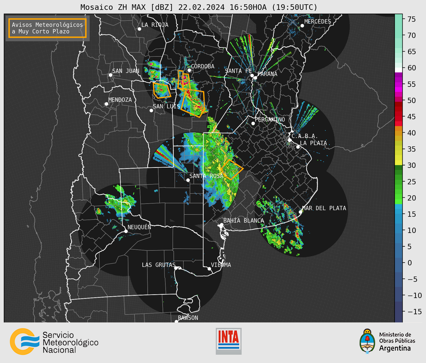Image resolution: width=426 pixels, height=363 pixels.
Task: Click the Santa Fe city marker dot
Action: pos(252,75)
